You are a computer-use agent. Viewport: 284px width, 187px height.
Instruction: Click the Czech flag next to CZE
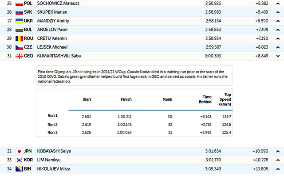(x=19, y=47)
